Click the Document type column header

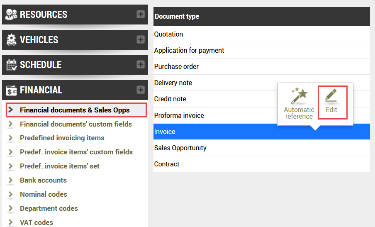(262, 16)
